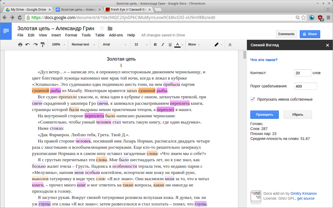
Task: Open the zoom 100% dropdown
Action: click(x=58, y=45)
